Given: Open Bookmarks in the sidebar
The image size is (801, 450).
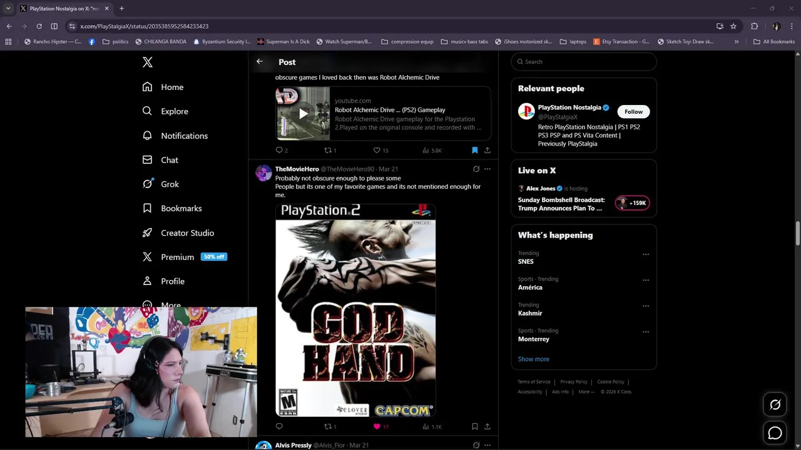Looking at the screenshot, I should click(172, 208).
